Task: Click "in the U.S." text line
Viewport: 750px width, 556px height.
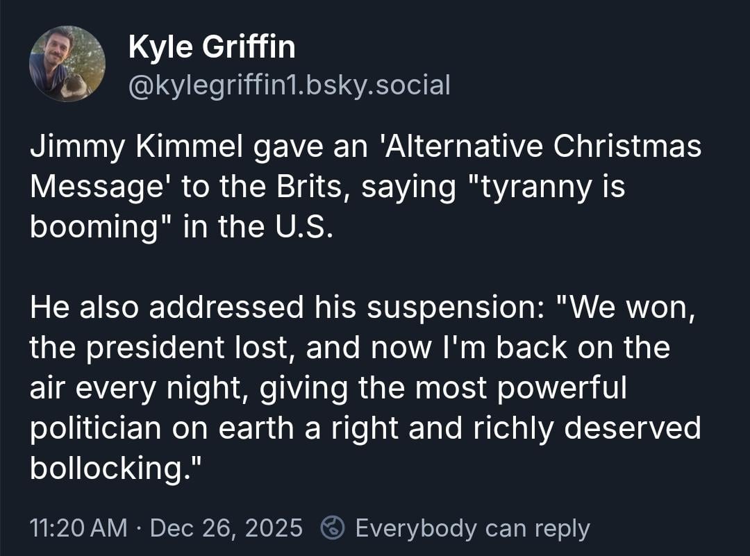Action: 257,228
